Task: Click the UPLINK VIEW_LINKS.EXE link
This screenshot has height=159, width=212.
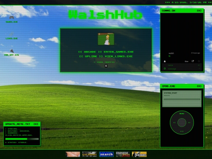Action: (x=106, y=56)
